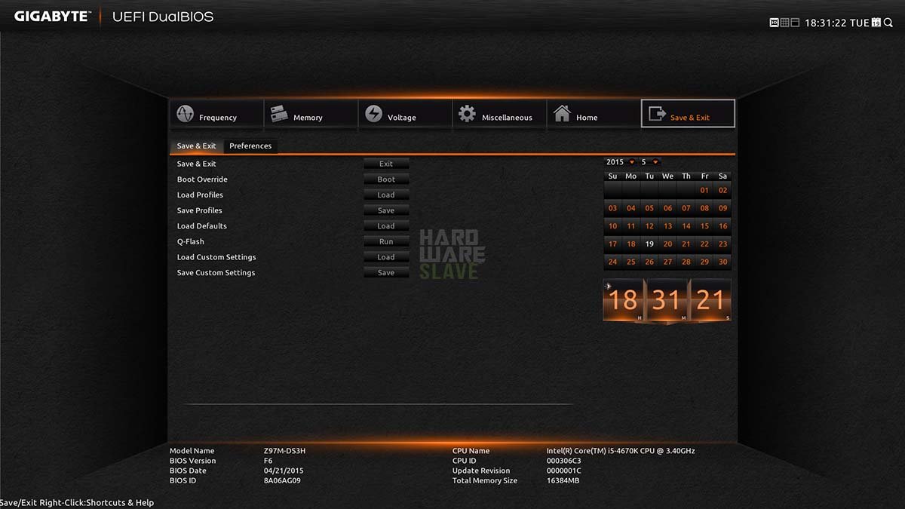Click Load button next to Load Defaults
Viewport: 905px width, 509px height.
386,226
